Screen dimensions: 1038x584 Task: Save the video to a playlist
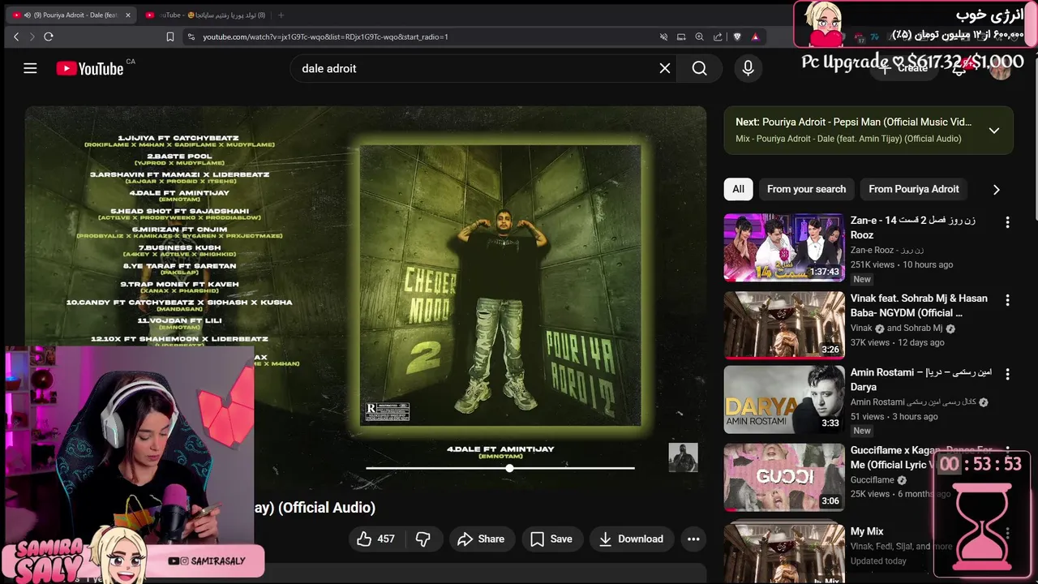[551, 539]
